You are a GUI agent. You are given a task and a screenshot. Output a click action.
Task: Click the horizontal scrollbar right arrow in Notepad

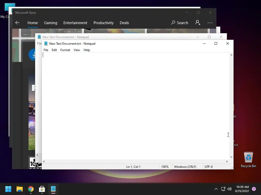[227, 161]
